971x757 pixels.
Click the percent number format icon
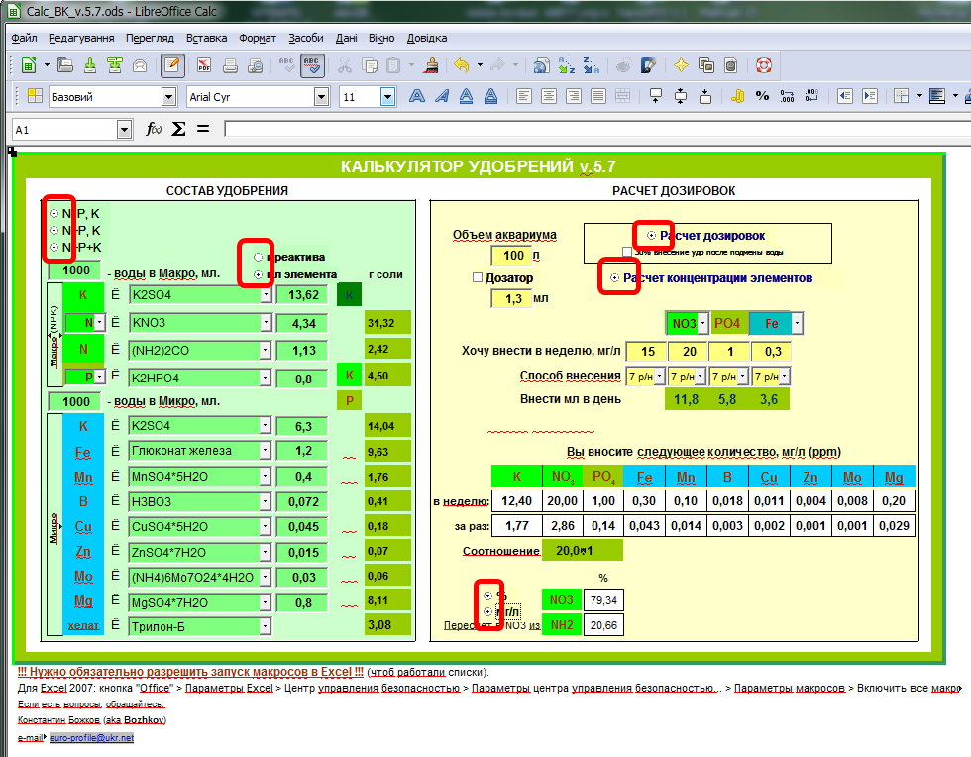click(762, 96)
